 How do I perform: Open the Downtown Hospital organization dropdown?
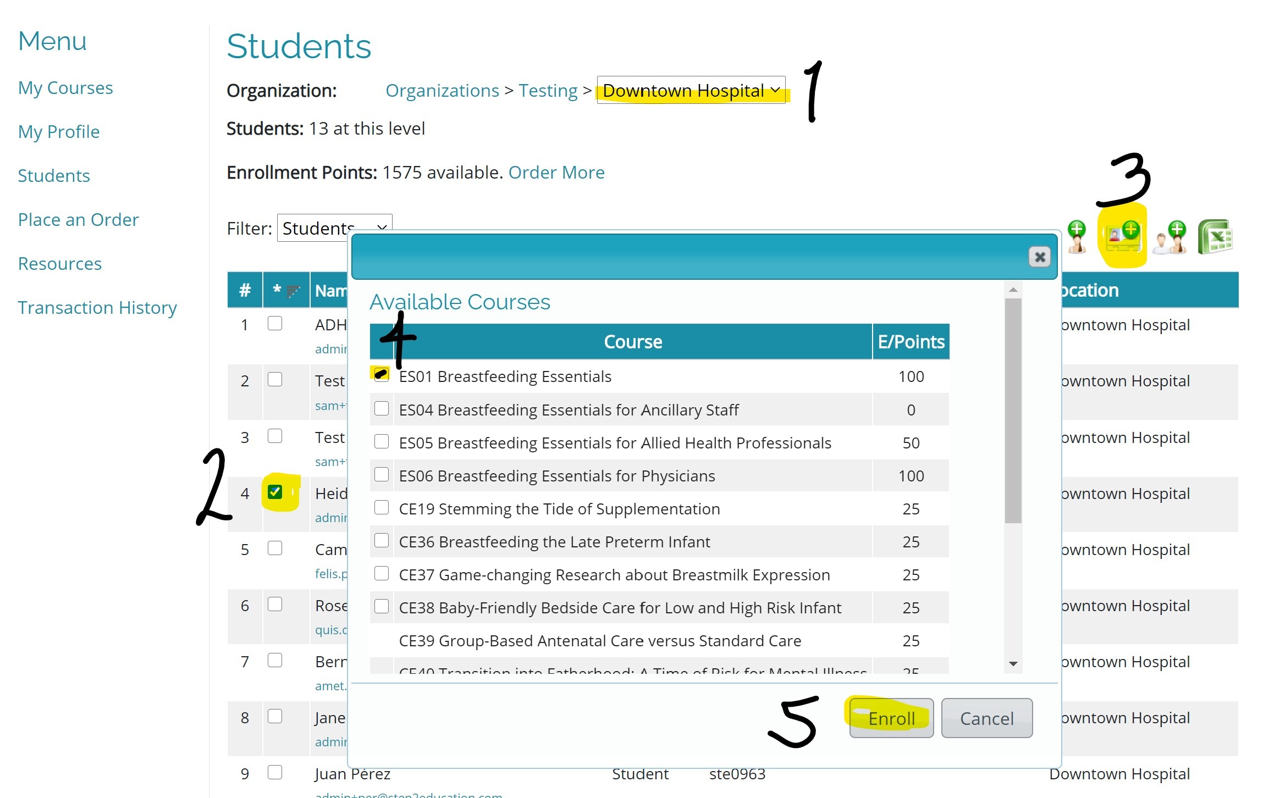pyautogui.click(x=691, y=90)
